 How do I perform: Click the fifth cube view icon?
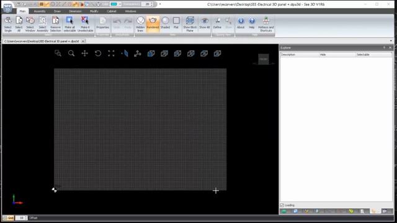coord(204,53)
